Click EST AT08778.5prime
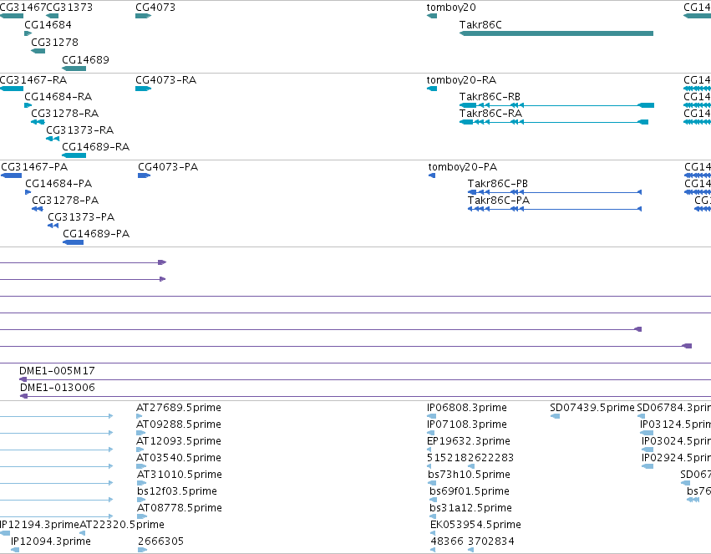The image size is (711, 554). click(142, 516)
